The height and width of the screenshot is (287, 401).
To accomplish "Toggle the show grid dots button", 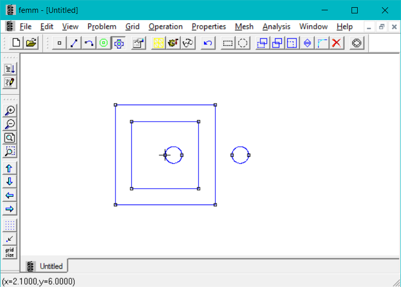I will click(x=10, y=226).
